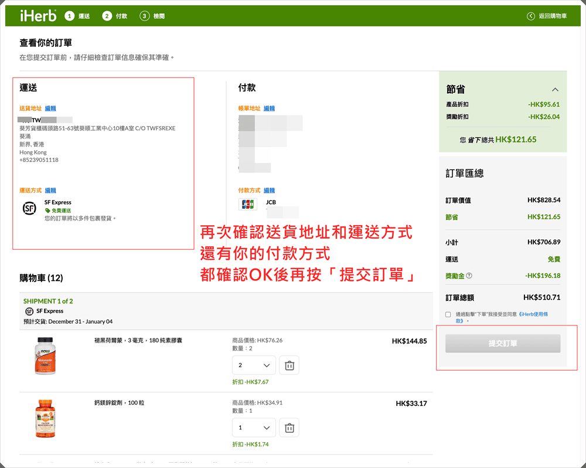Click the 提交訂單 submit order button
The width and height of the screenshot is (586, 468).
tap(502, 344)
